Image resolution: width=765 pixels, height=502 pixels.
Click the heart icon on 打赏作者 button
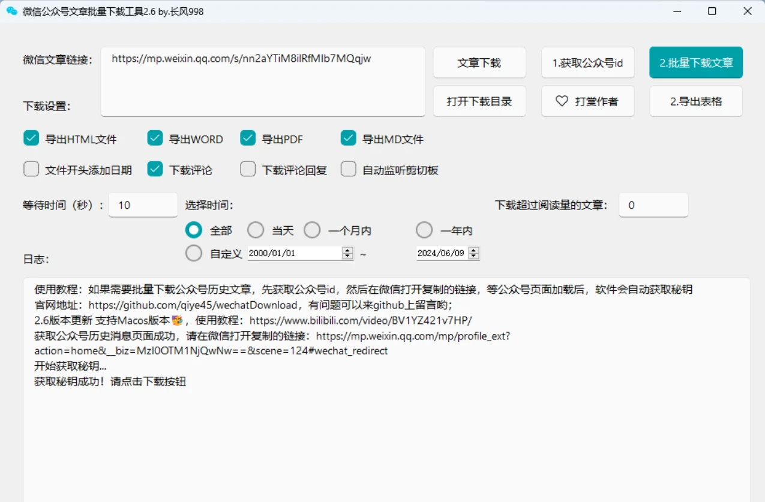tap(561, 101)
